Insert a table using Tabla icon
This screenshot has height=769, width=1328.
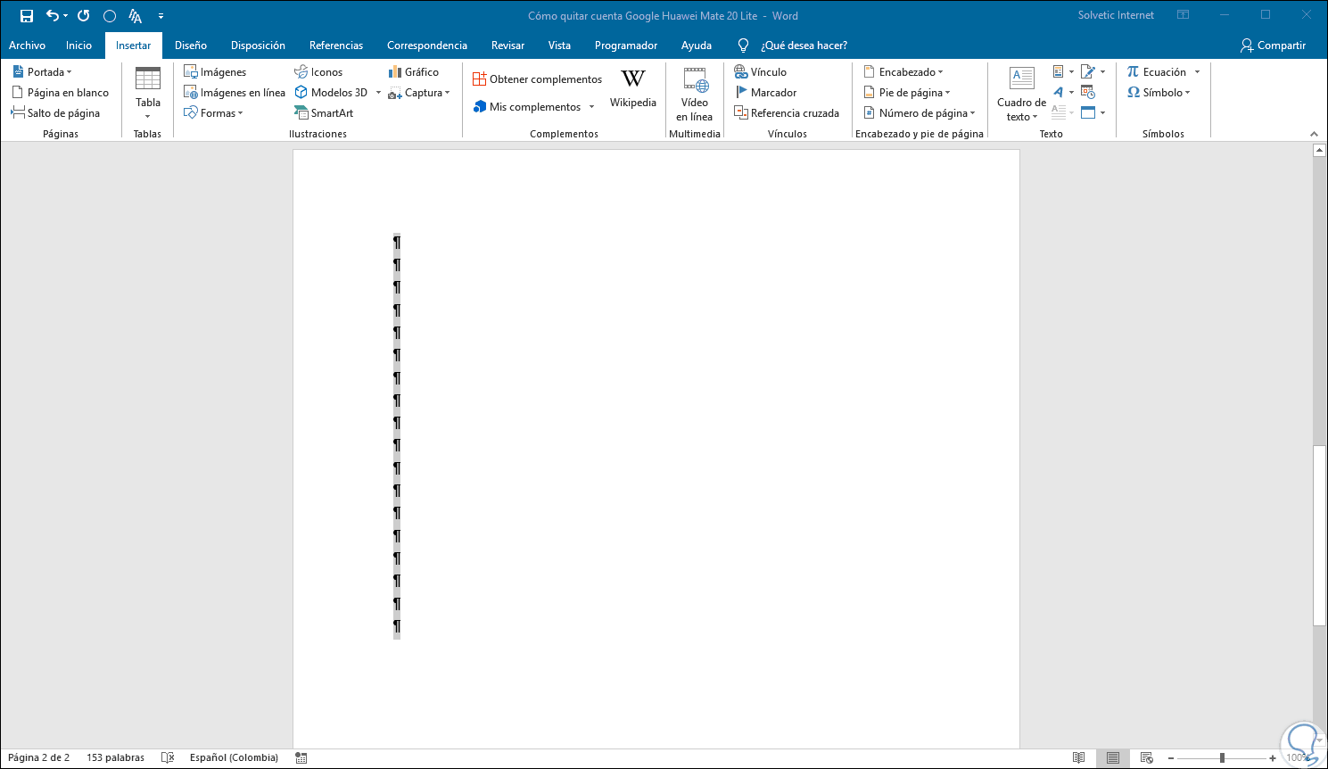pyautogui.click(x=148, y=92)
